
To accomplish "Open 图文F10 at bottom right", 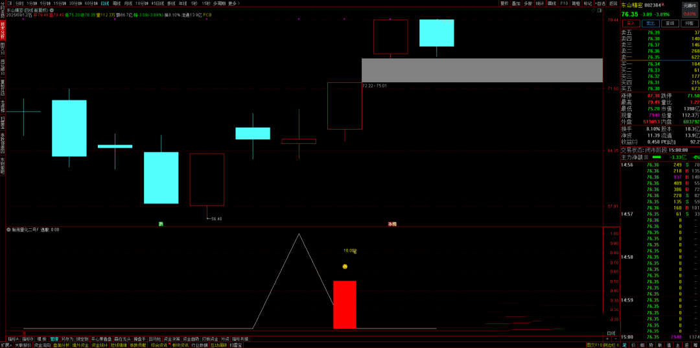I will tap(594, 345).
